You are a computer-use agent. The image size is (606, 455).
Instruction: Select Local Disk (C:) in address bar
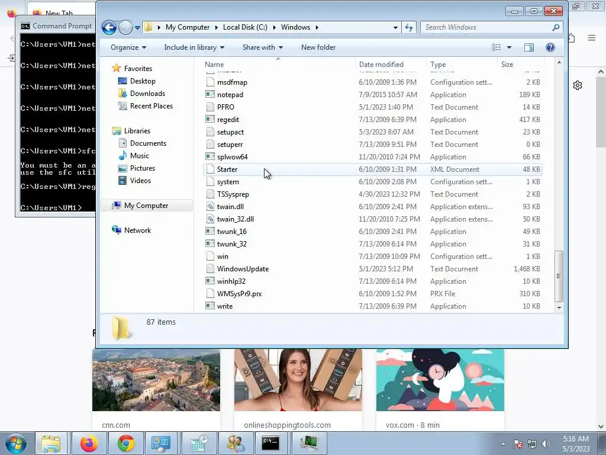click(x=245, y=27)
